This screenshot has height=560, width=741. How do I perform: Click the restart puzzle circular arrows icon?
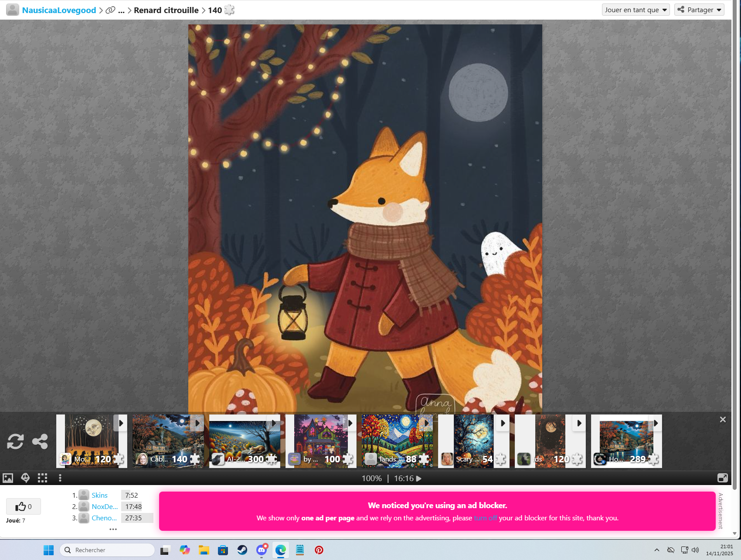15,441
